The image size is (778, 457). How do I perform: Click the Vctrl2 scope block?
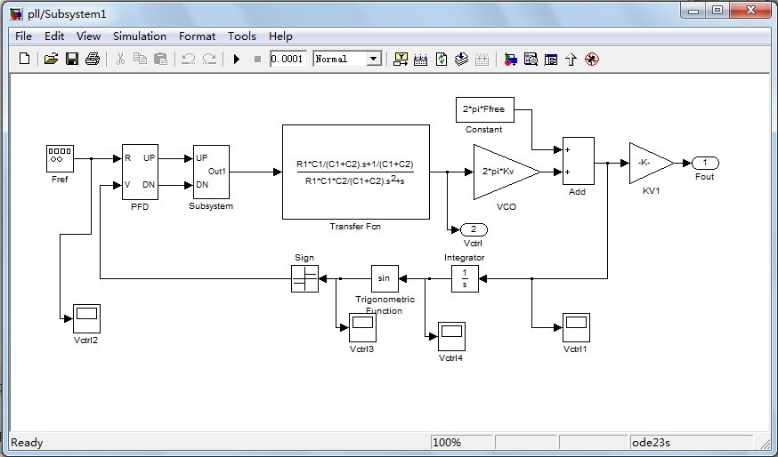click(87, 318)
